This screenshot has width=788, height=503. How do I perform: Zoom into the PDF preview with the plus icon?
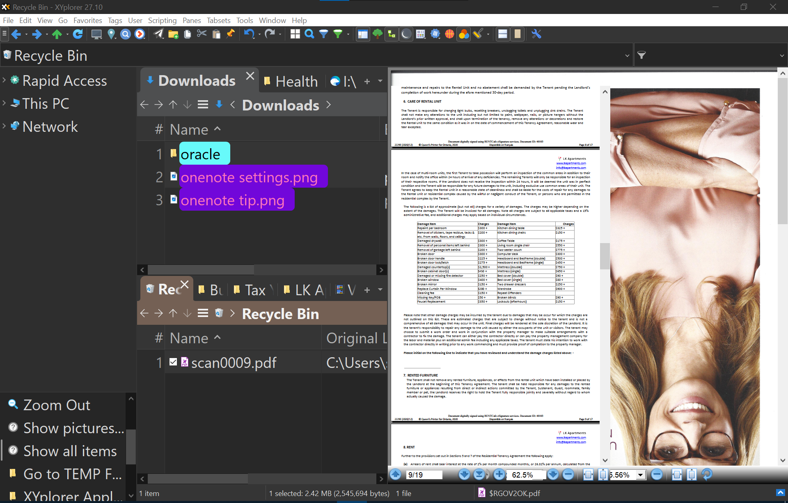(499, 475)
